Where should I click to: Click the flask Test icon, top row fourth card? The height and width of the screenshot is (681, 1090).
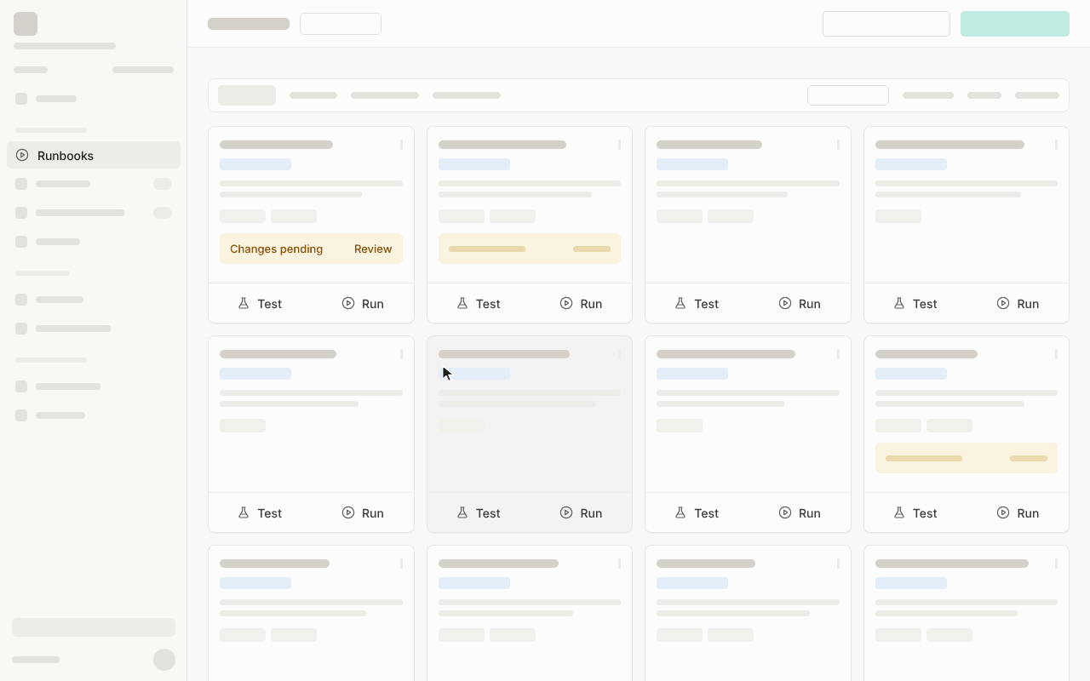[x=899, y=303]
